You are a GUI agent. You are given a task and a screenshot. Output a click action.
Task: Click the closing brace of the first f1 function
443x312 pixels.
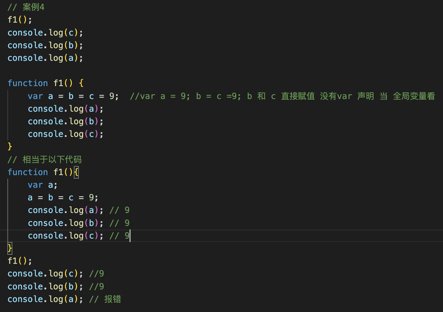(x=10, y=146)
